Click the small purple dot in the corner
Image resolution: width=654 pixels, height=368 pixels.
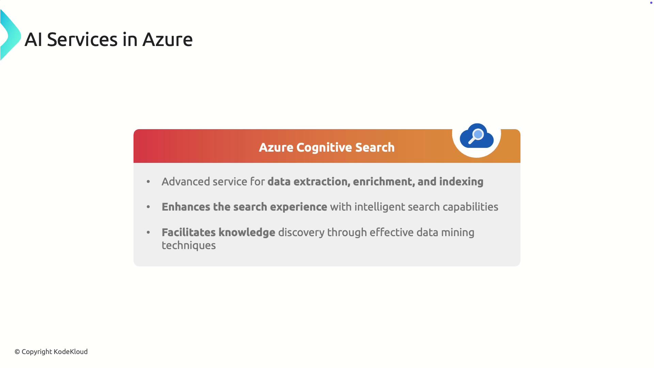click(x=651, y=3)
